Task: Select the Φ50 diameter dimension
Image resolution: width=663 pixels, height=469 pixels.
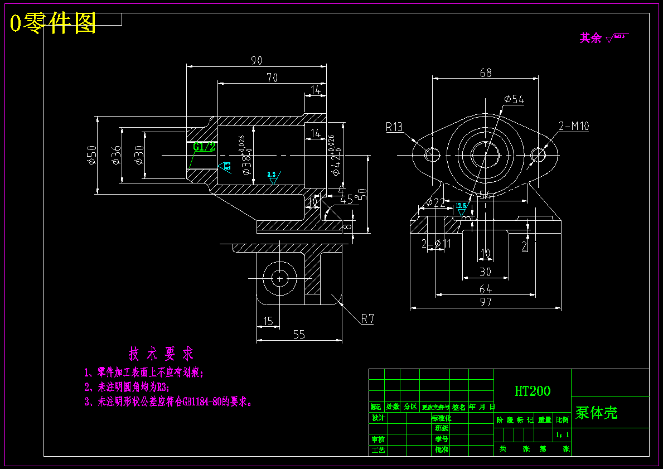Action: (92, 155)
